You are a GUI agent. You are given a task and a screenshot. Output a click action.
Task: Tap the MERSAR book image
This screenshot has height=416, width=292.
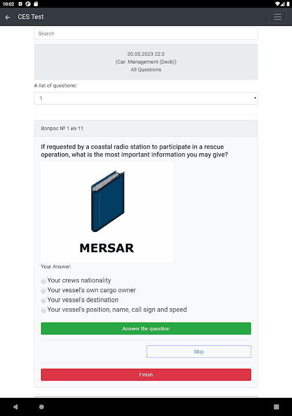(x=107, y=213)
